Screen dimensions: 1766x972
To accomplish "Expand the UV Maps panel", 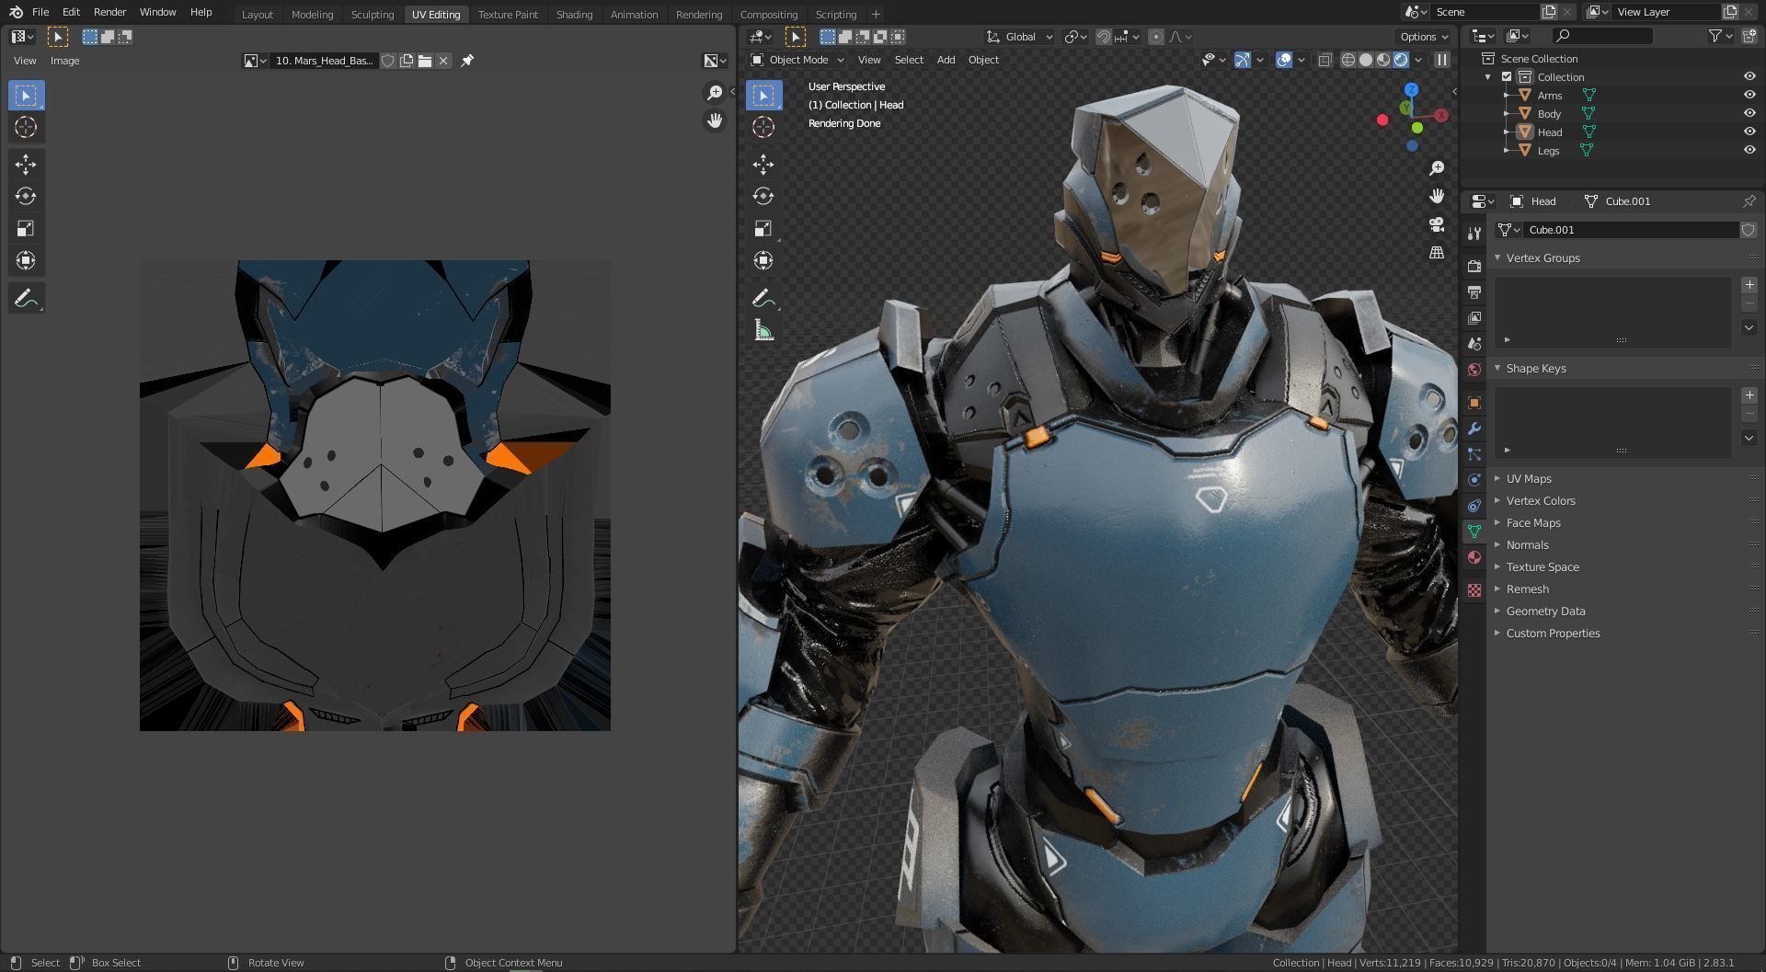I will tap(1529, 478).
